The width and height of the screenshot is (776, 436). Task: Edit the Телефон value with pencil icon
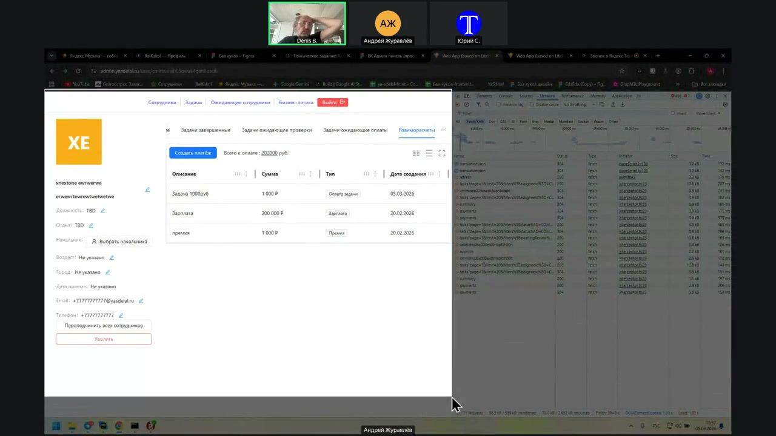click(x=121, y=315)
